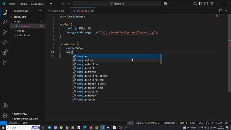
Task: Click the Windows Start button
Action: tap(3, 127)
